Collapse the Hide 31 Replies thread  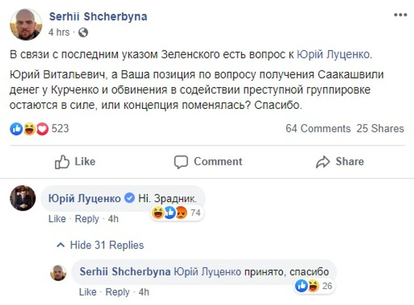pyautogui.click(x=101, y=245)
